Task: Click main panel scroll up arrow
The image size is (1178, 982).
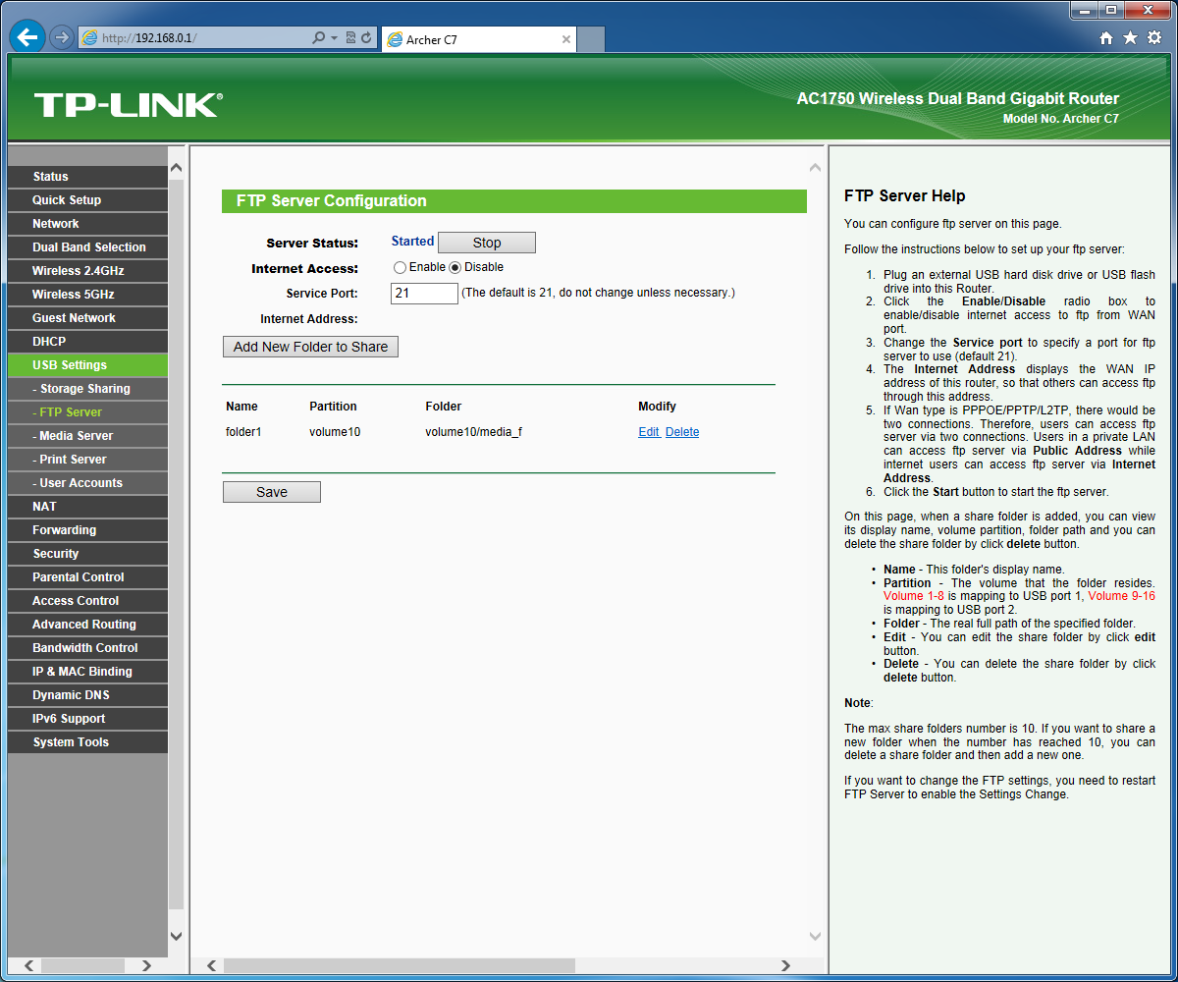Action: (x=815, y=168)
